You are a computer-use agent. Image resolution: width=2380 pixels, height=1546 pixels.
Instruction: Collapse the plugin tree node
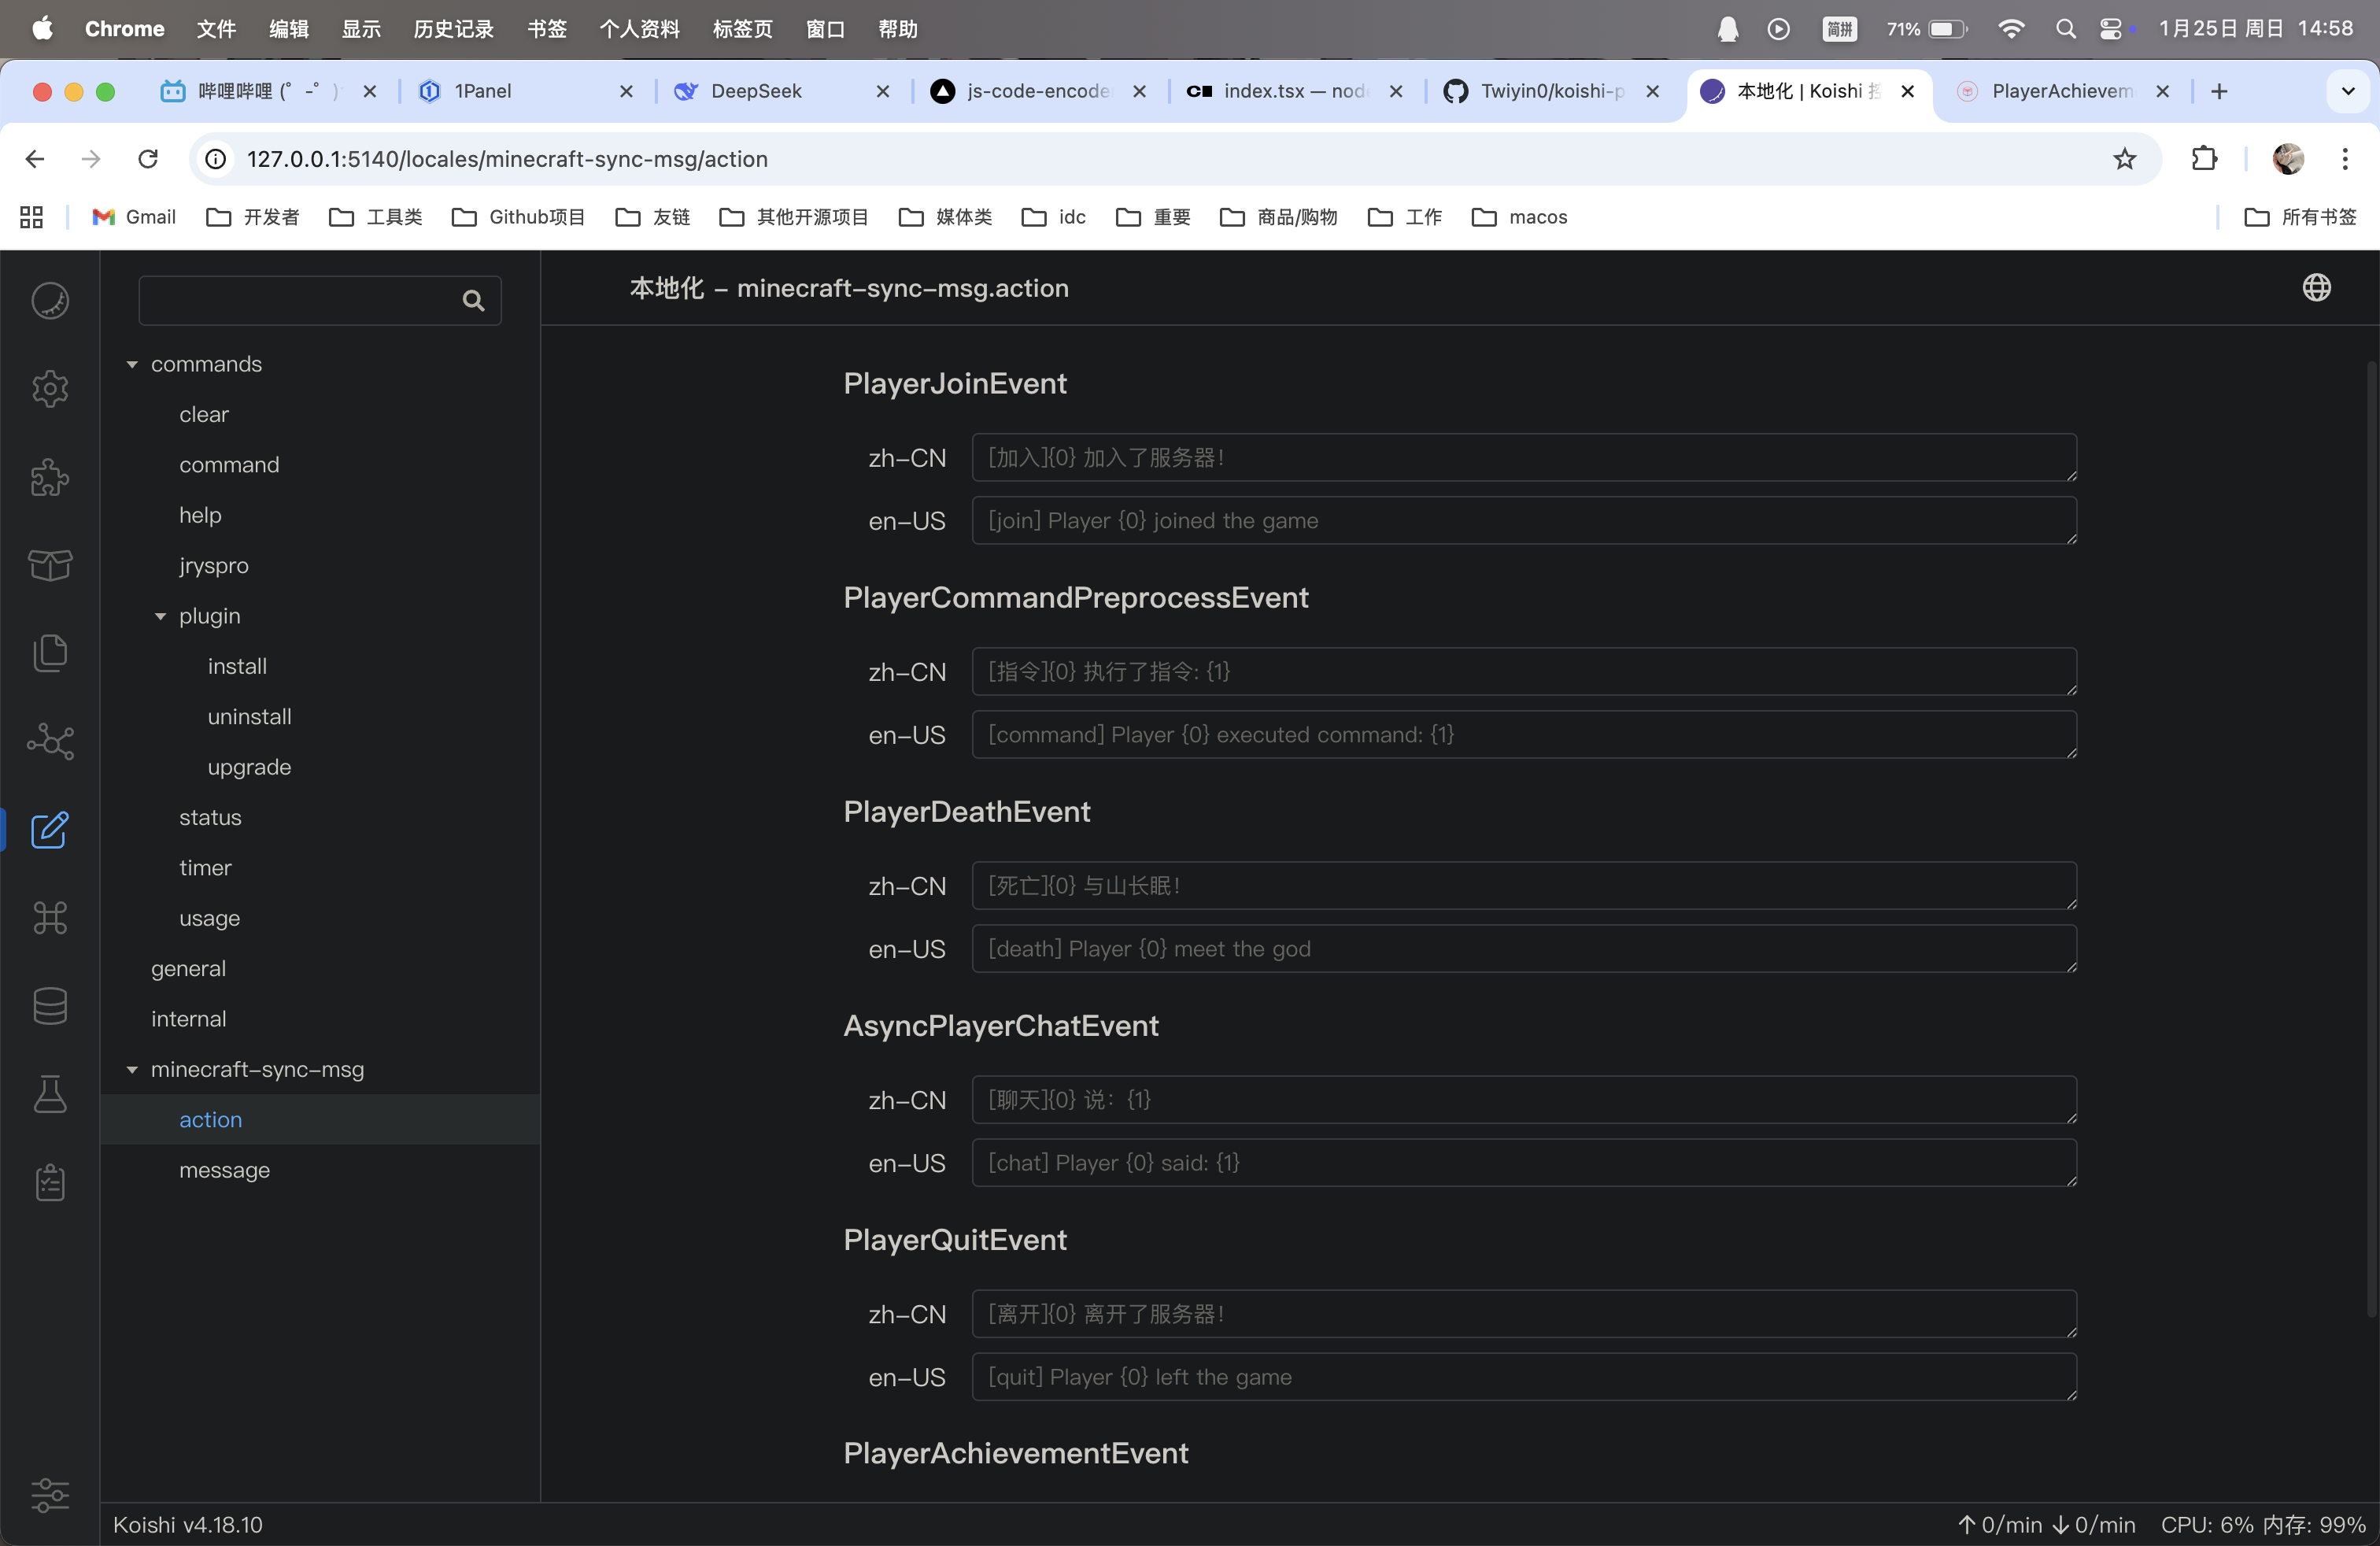tap(160, 617)
